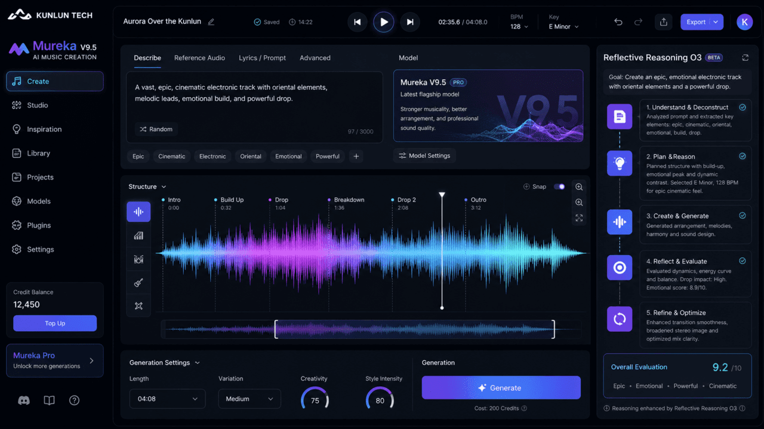
Task: Click the Reflect & Evaluate target icon
Action: (x=620, y=268)
